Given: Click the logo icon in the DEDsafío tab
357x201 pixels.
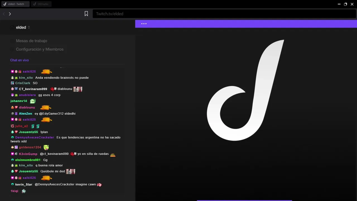Looking at the screenshot, I should [x=35, y=4].
